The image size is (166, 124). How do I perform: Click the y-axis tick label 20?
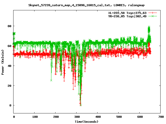click(9, 86)
